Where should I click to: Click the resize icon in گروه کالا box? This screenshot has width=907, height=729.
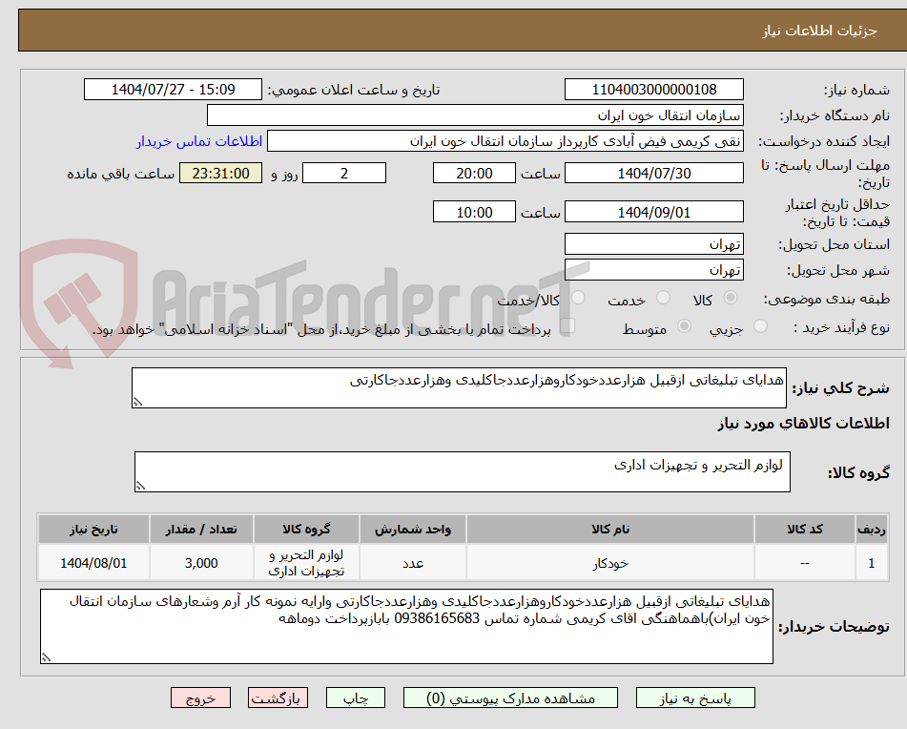pyautogui.click(x=139, y=486)
